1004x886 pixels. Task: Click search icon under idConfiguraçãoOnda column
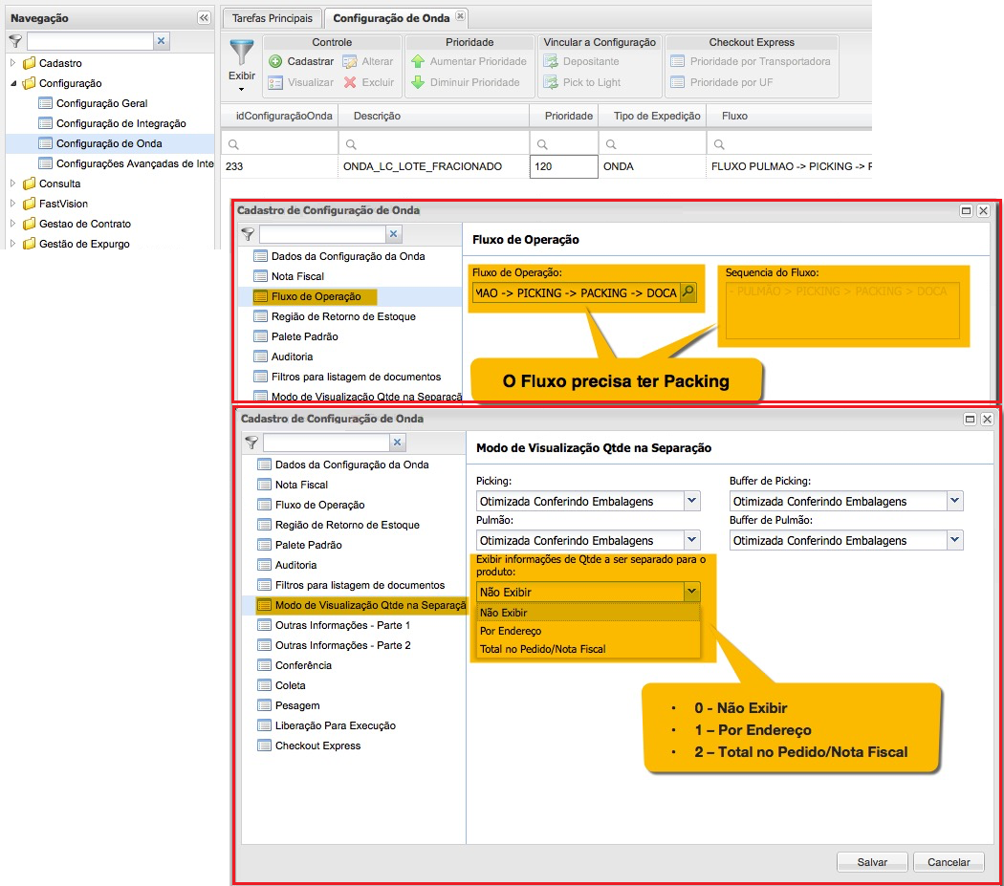(x=233, y=144)
